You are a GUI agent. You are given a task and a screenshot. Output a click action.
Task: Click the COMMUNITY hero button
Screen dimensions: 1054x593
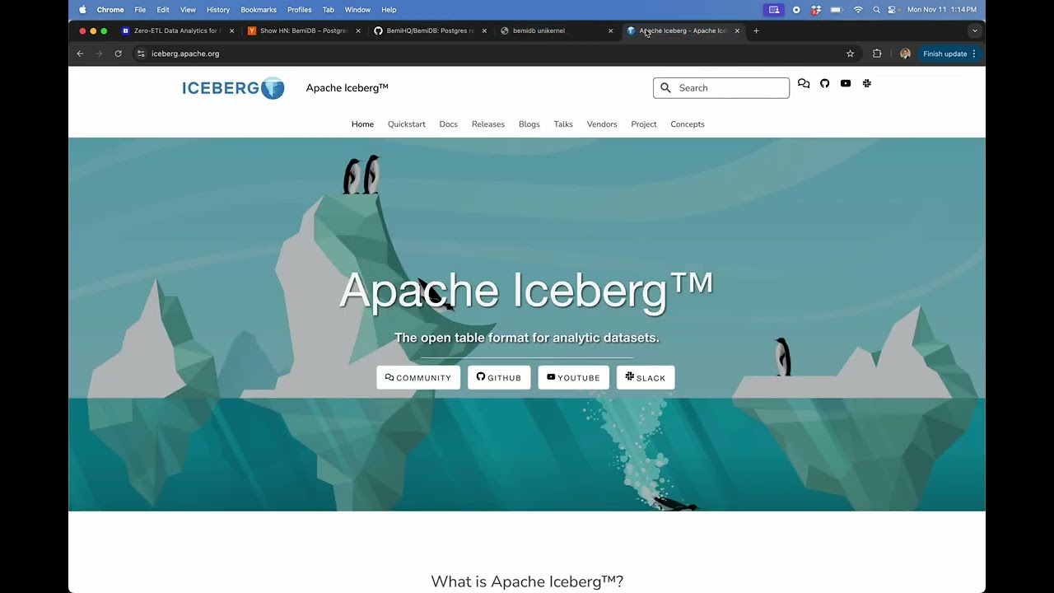[x=418, y=377]
